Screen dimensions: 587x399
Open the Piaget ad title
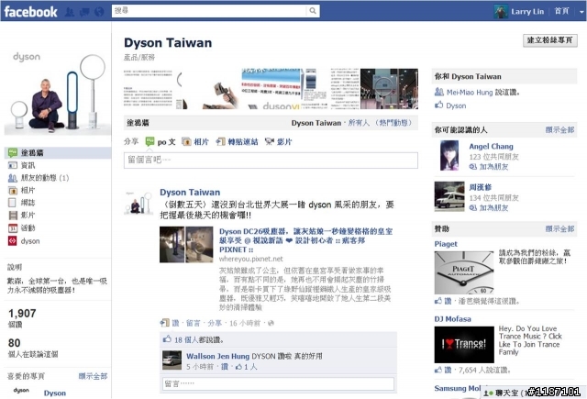point(446,244)
